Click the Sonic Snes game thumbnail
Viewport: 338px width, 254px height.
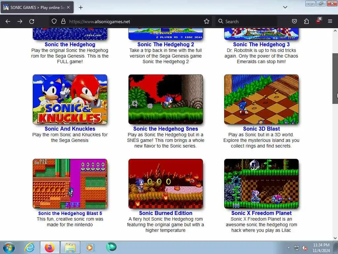tap(166, 99)
